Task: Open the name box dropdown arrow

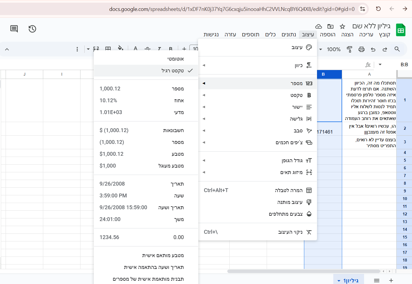Action: (x=380, y=65)
